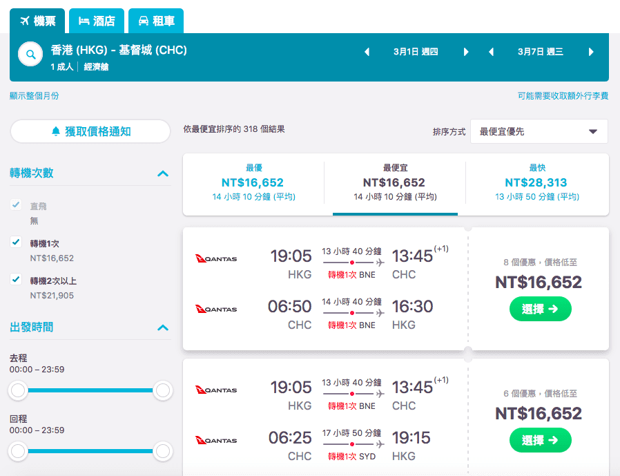This screenshot has height=476, width=620.
Task: Click 選擇 for the 6 個優惠 flight
Action: point(540,440)
